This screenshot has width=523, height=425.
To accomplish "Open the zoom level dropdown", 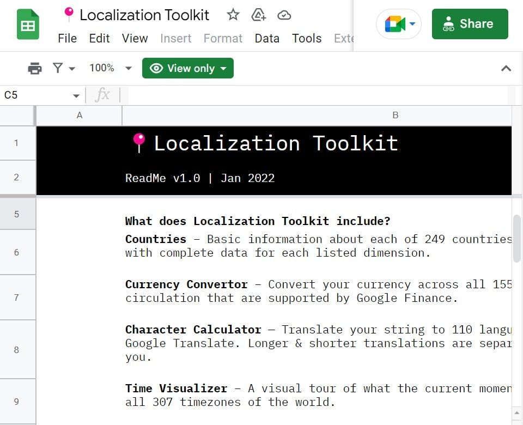I will coord(129,68).
